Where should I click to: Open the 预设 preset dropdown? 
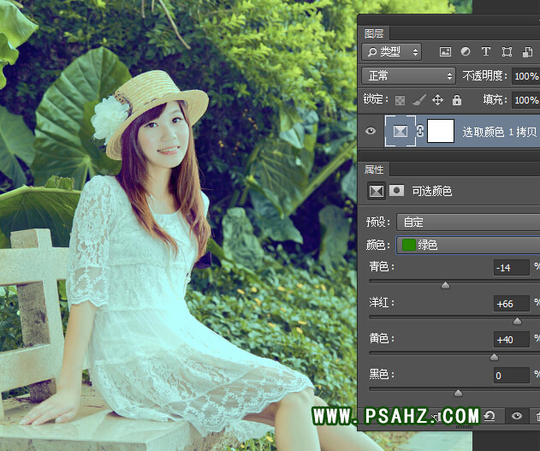[x=467, y=223]
